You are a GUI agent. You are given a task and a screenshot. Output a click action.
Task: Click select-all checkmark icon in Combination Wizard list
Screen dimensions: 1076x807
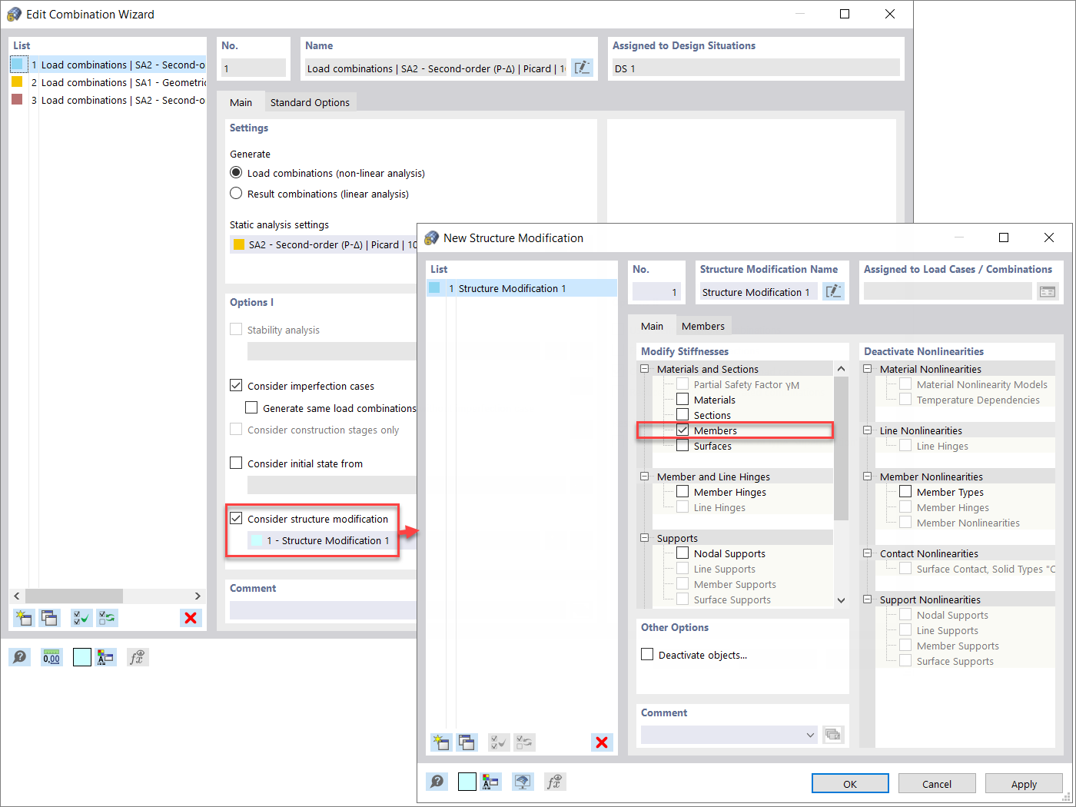81,617
